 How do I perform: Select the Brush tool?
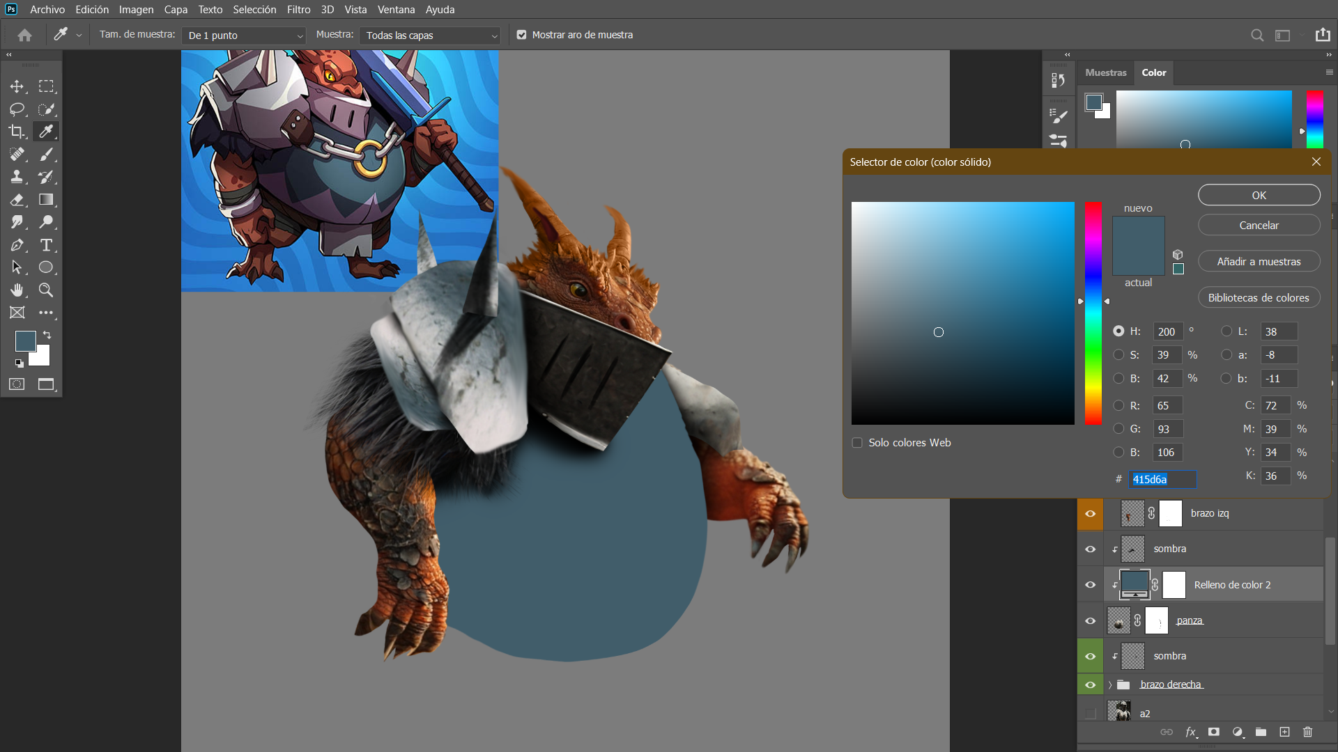coord(46,155)
